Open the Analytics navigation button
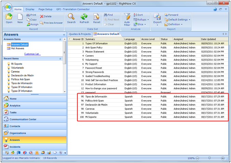 (15, 106)
